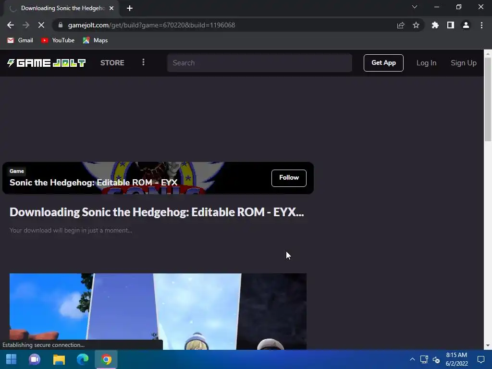This screenshot has height=369, width=492.
Task: Click the page vertical scrollbar thumb
Action: coord(488,99)
